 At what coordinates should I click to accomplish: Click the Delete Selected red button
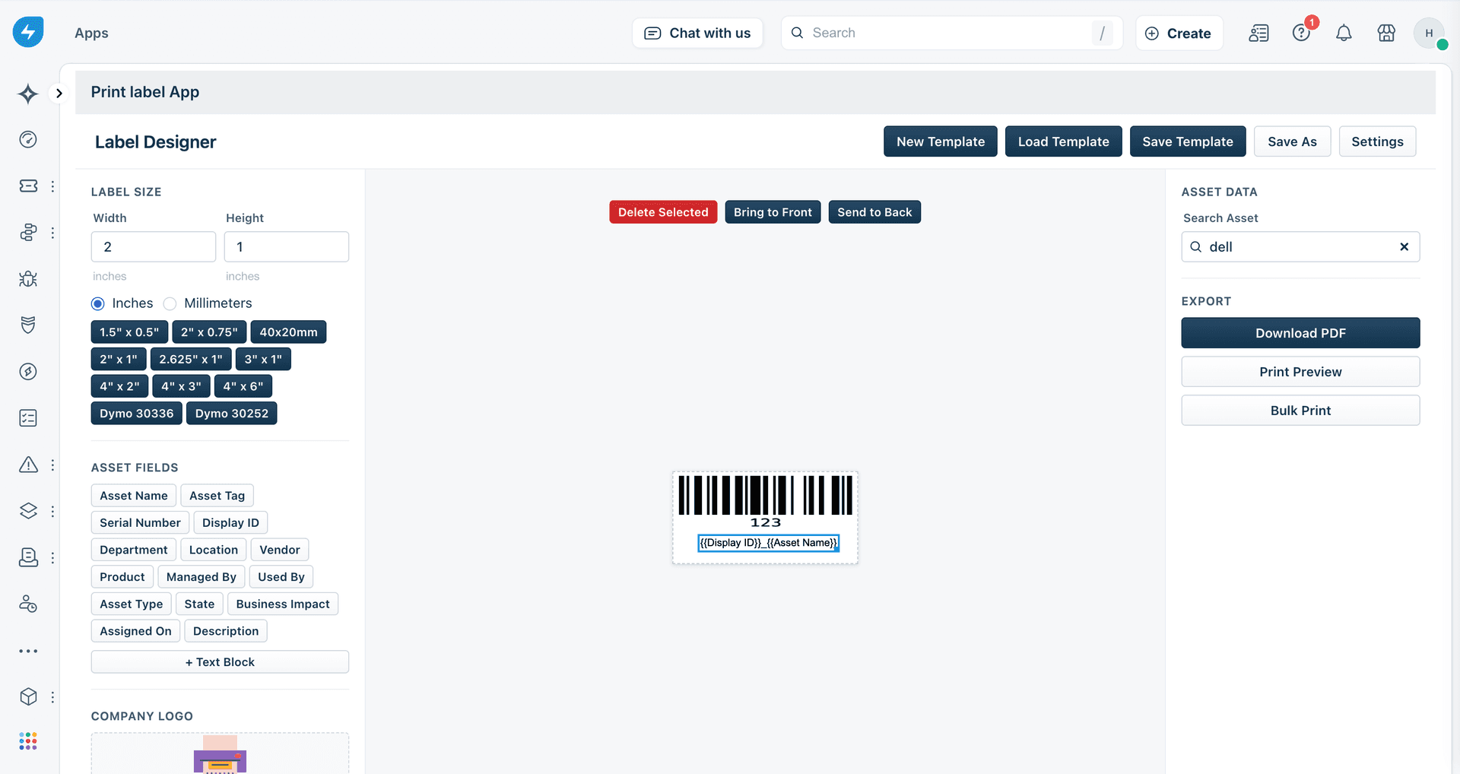[x=663, y=212]
